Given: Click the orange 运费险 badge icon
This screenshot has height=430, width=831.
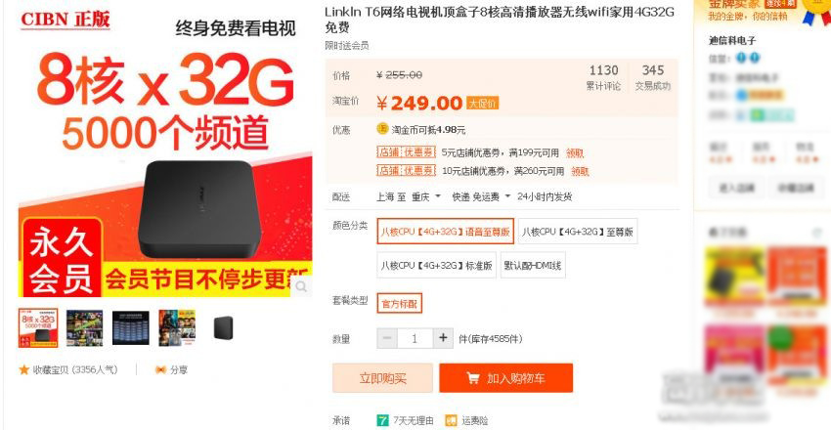Looking at the screenshot, I should click(x=451, y=421).
